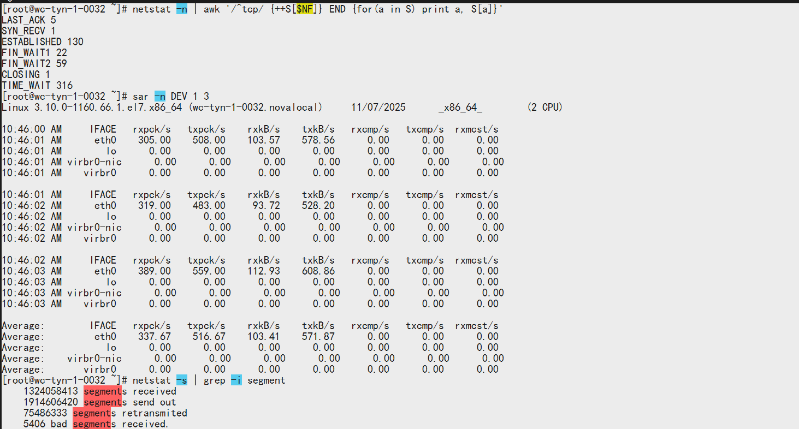Select the txpck/s value "559.00"
The width and height of the screenshot is (799, 429).
[209, 271]
